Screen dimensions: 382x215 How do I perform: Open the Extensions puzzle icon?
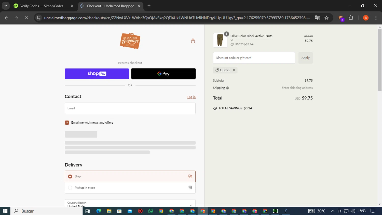351,18
